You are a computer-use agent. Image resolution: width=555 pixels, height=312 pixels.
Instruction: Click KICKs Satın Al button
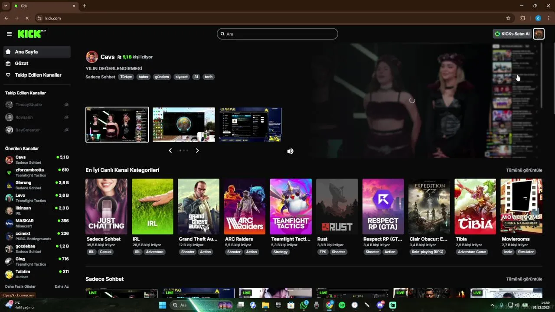[x=513, y=34]
